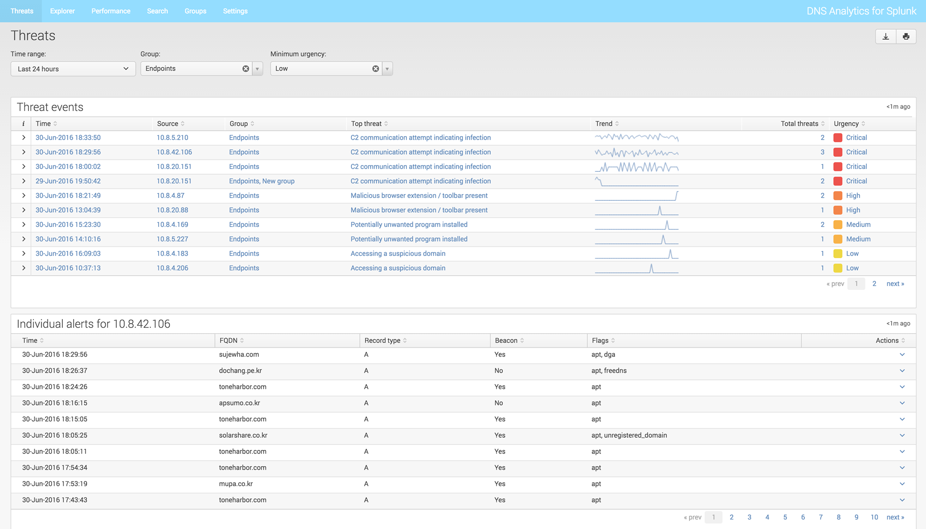The width and height of the screenshot is (926, 529).
Task: Go to page 2 of threat events
Action: pos(874,283)
